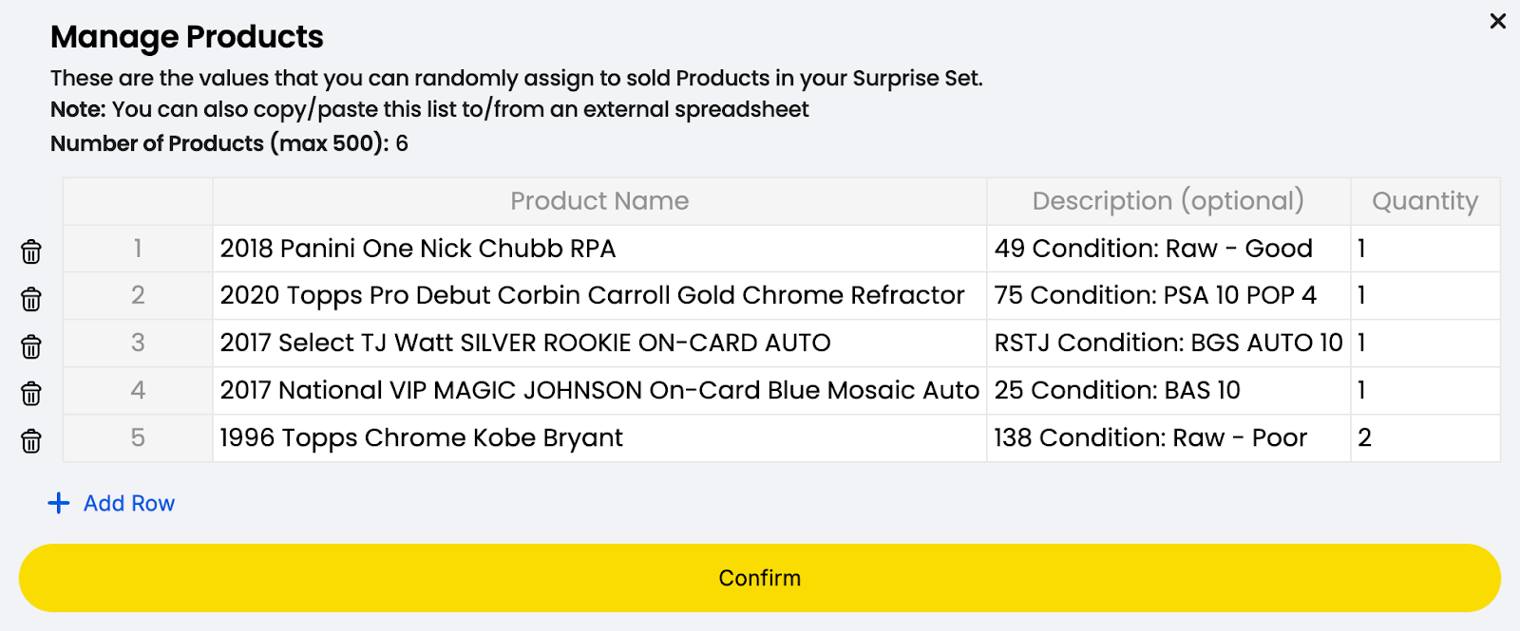The image size is (1520, 631).
Task: Edit the '49 Condition: Raw - Good' description
Action: point(1168,249)
